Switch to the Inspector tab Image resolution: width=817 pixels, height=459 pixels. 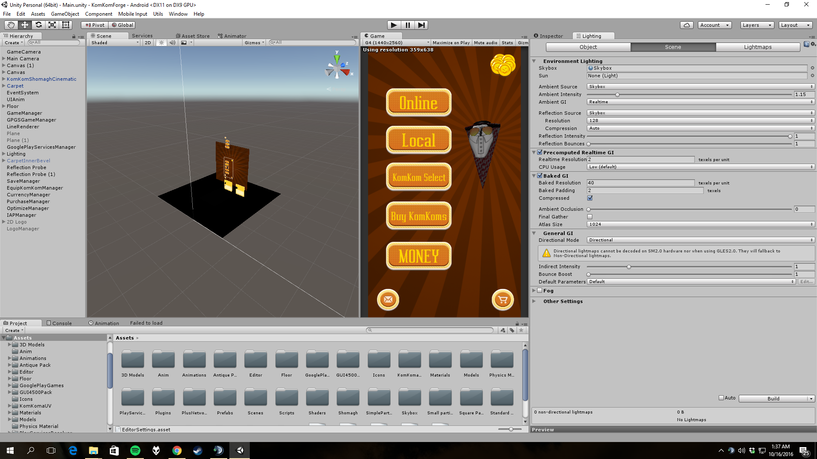pyautogui.click(x=548, y=36)
